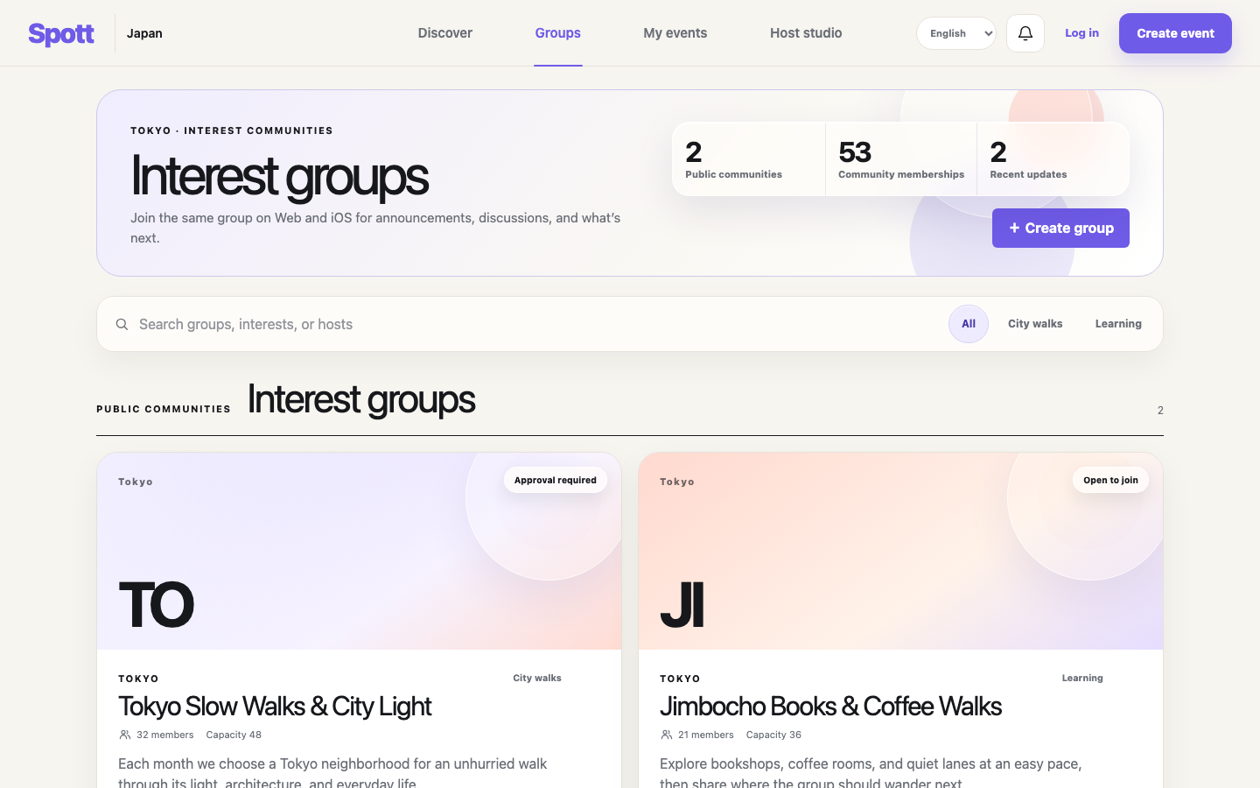Open the English language dropdown
The height and width of the screenshot is (788, 1260).
[x=956, y=33]
